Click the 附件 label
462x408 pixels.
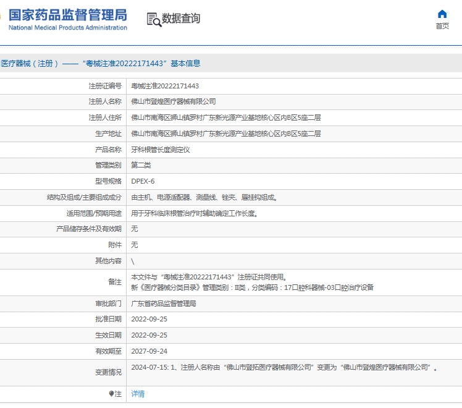(x=115, y=245)
